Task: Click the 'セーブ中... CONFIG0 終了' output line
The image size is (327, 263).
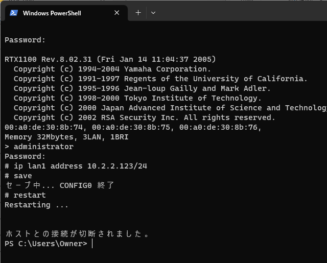Action: (x=59, y=185)
